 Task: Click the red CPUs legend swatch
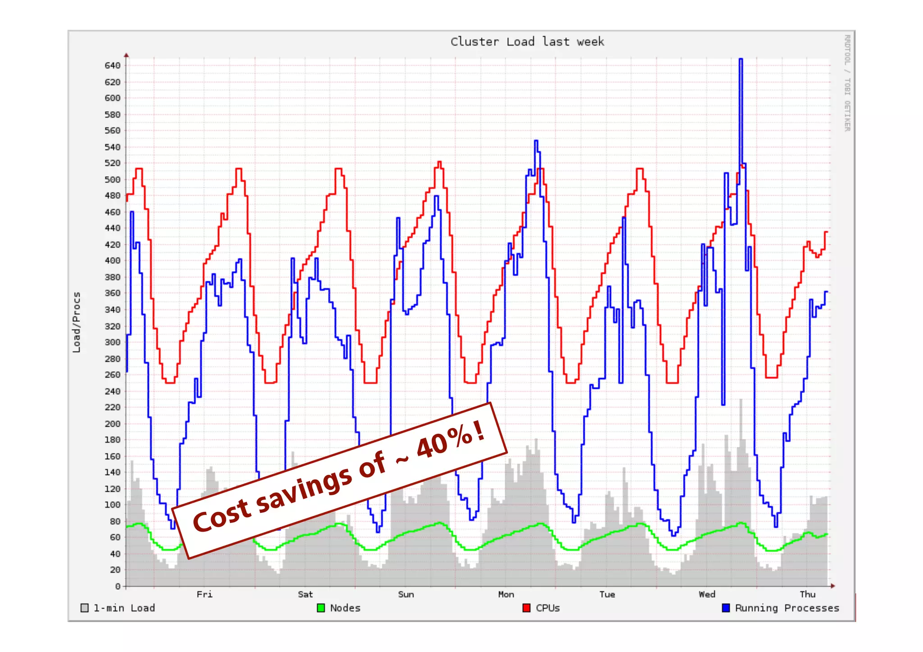point(526,608)
